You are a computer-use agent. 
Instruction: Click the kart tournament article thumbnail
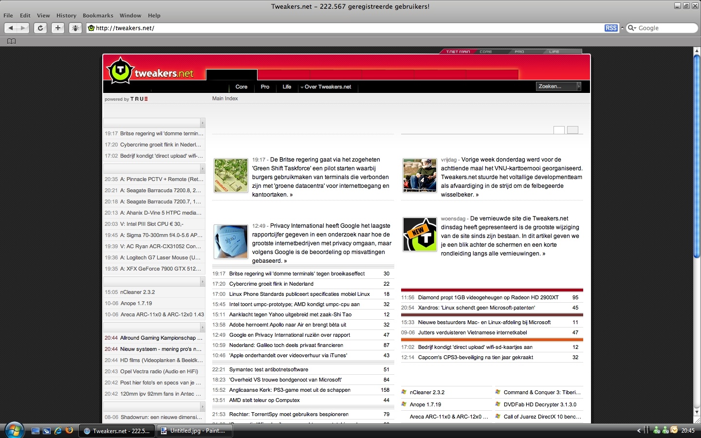click(420, 176)
